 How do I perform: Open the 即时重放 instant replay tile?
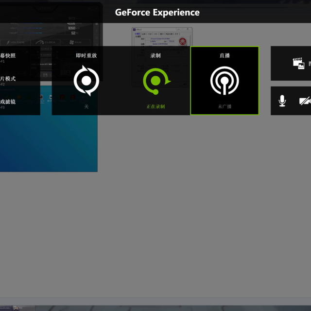[x=86, y=81]
